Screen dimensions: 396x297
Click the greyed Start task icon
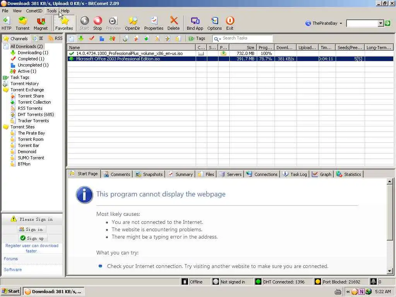[84, 23]
